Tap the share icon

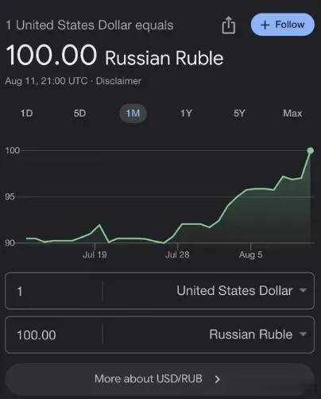click(229, 25)
